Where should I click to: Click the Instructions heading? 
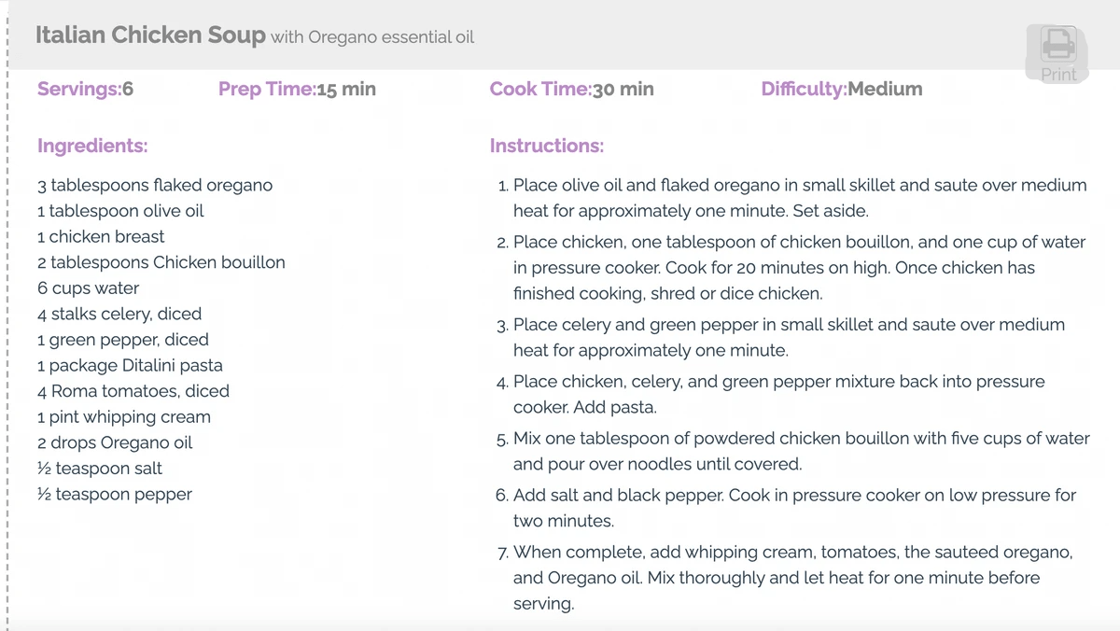tap(547, 147)
